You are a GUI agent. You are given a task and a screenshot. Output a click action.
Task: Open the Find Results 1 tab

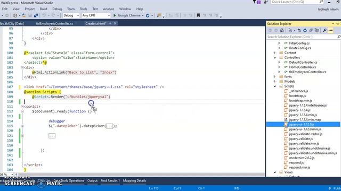110,180
